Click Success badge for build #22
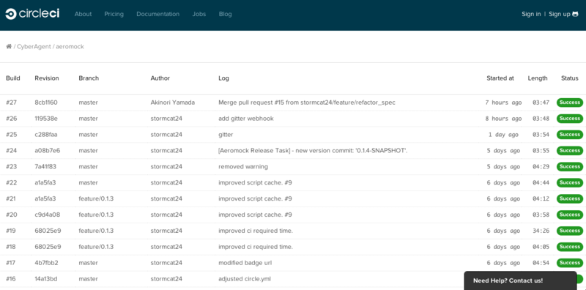This screenshot has width=586, height=290. (570, 183)
